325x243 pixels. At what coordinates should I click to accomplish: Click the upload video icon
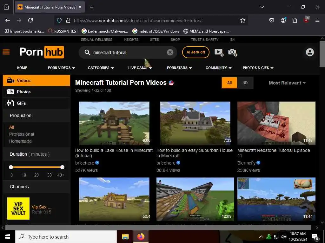tap(219, 52)
